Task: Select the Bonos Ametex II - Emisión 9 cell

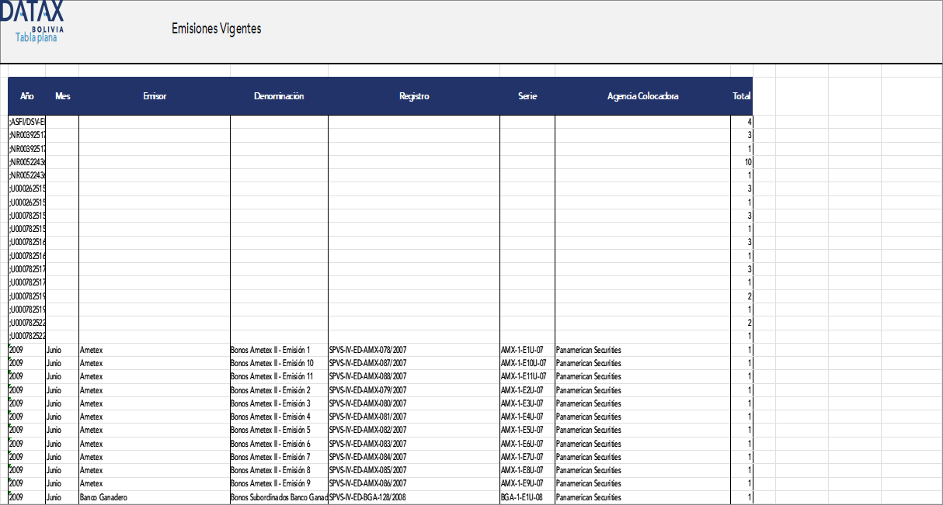Action: point(279,483)
